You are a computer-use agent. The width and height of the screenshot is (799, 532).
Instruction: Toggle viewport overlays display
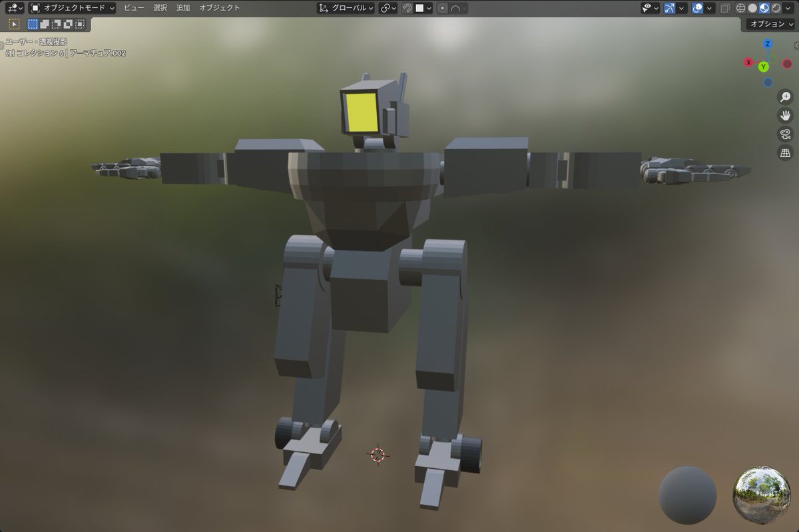(x=697, y=8)
